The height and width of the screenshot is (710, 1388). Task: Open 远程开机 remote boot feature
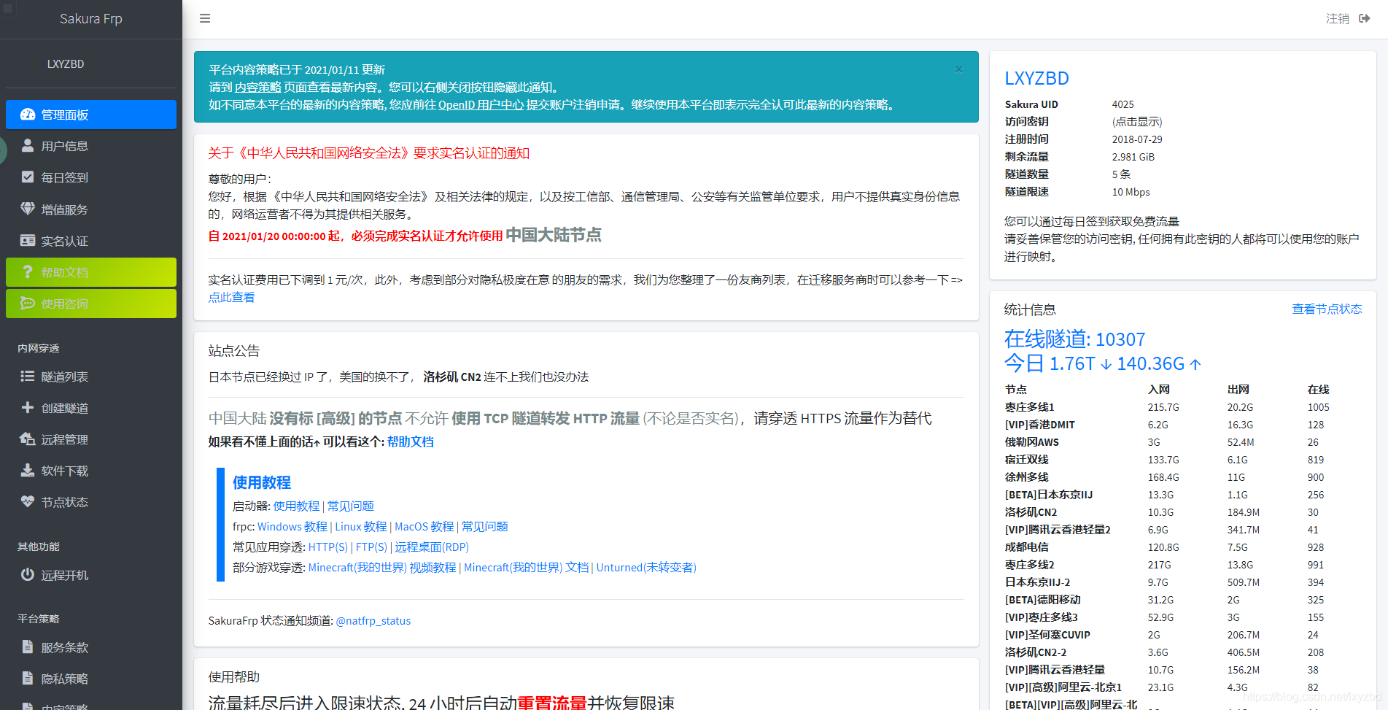click(x=63, y=575)
